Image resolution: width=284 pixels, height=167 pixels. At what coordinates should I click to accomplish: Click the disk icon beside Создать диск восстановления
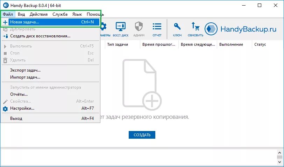pos(5,36)
